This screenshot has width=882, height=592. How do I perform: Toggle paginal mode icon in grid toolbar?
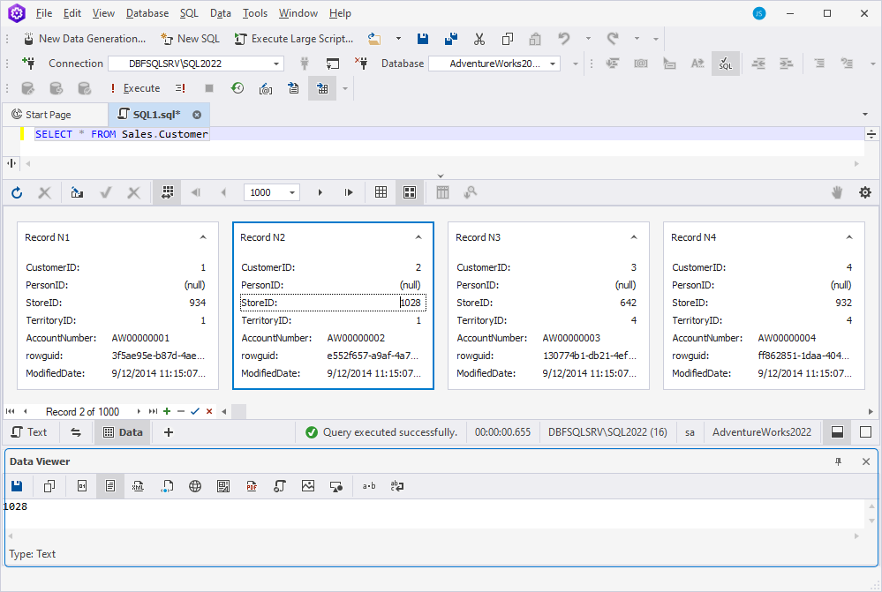168,193
